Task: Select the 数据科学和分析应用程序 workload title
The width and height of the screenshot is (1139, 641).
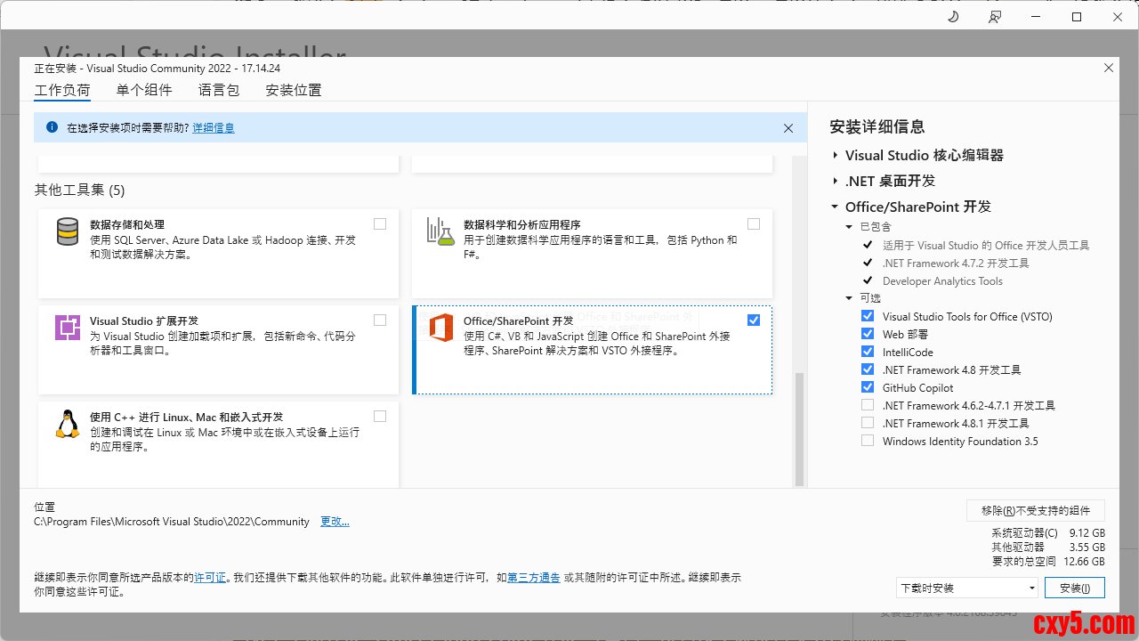Action: point(522,225)
